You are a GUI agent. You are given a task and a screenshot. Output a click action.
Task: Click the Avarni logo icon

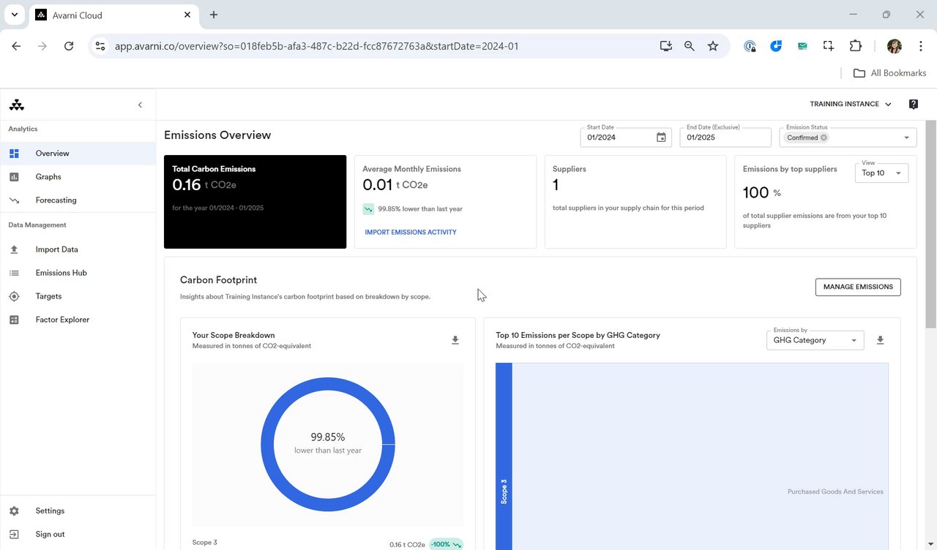tap(17, 105)
